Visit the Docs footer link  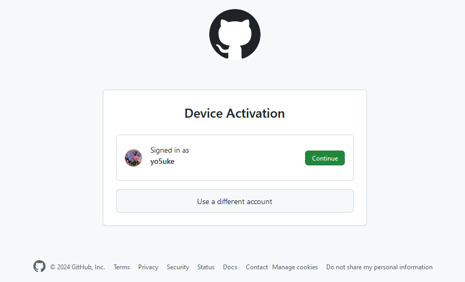(230, 267)
